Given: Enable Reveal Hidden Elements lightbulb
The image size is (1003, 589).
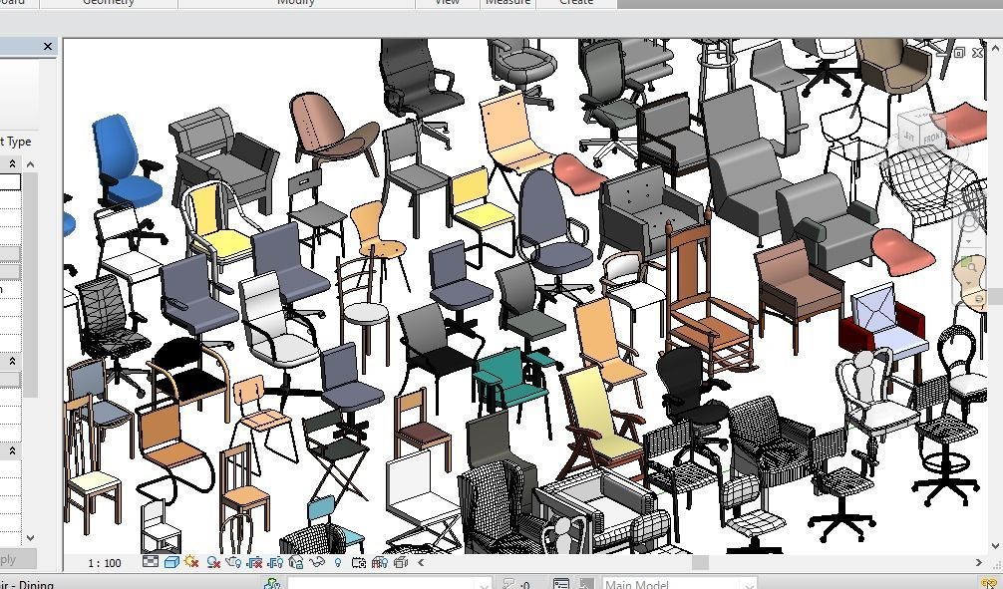Looking at the screenshot, I should point(336,562).
